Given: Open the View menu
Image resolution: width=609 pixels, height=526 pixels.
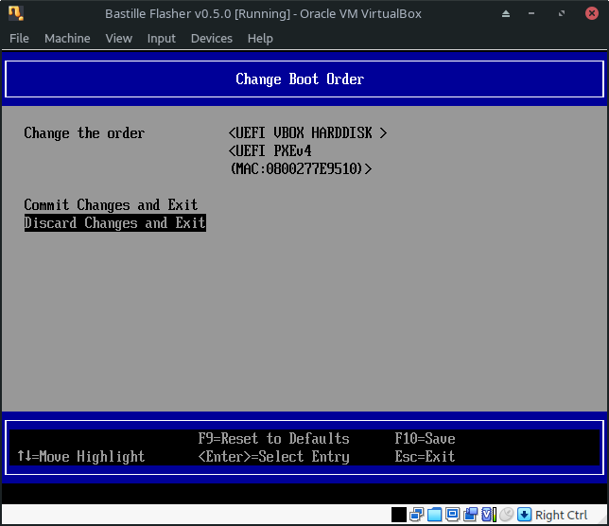Looking at the screenshot, I should (119, 39).
